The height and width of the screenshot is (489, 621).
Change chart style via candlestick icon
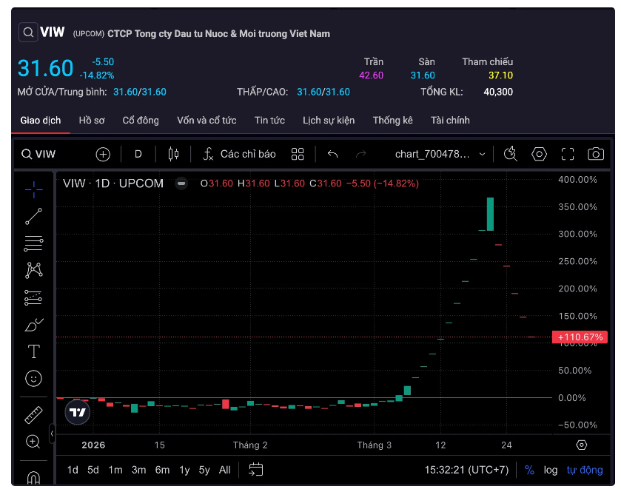173,154
